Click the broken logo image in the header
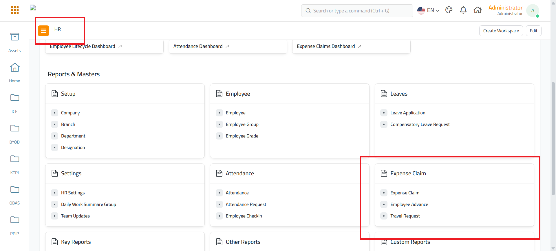This screenshot has height=251, width=556. 33,8
